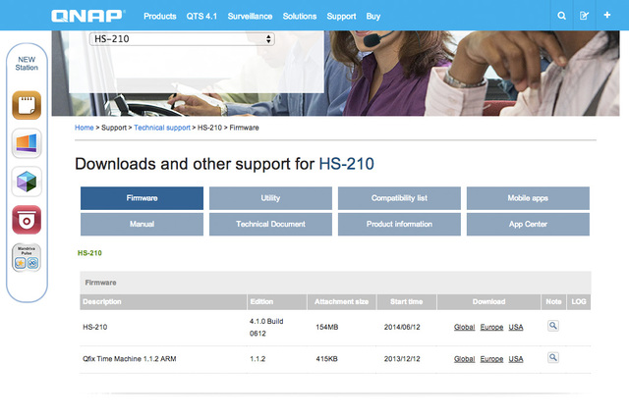Click the edit note icon in the header

(585, 16)
